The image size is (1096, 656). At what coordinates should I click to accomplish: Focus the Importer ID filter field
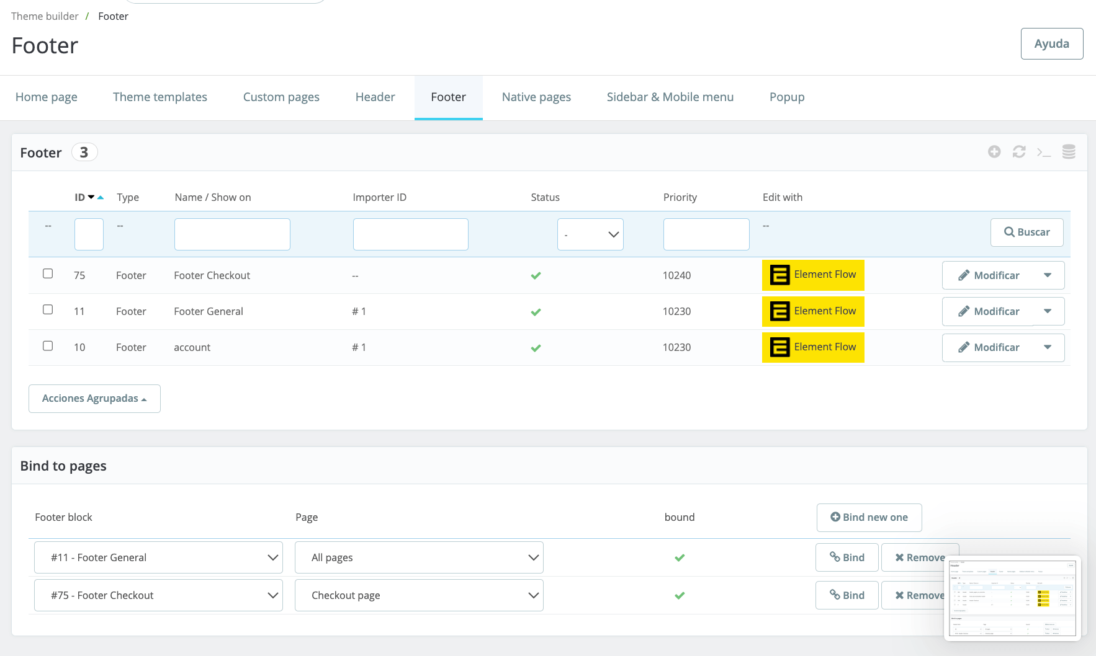tap(410, 234)
